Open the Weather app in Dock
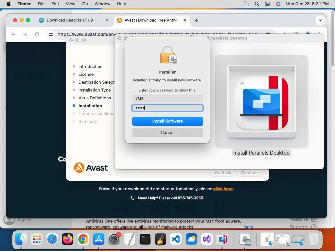 pyautogui.click(x=191, y=239)
